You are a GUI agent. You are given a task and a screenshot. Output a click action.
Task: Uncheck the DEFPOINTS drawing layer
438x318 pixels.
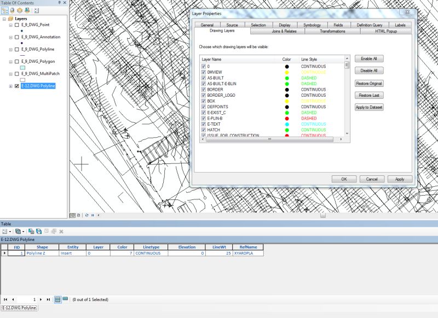pos(203,107)
